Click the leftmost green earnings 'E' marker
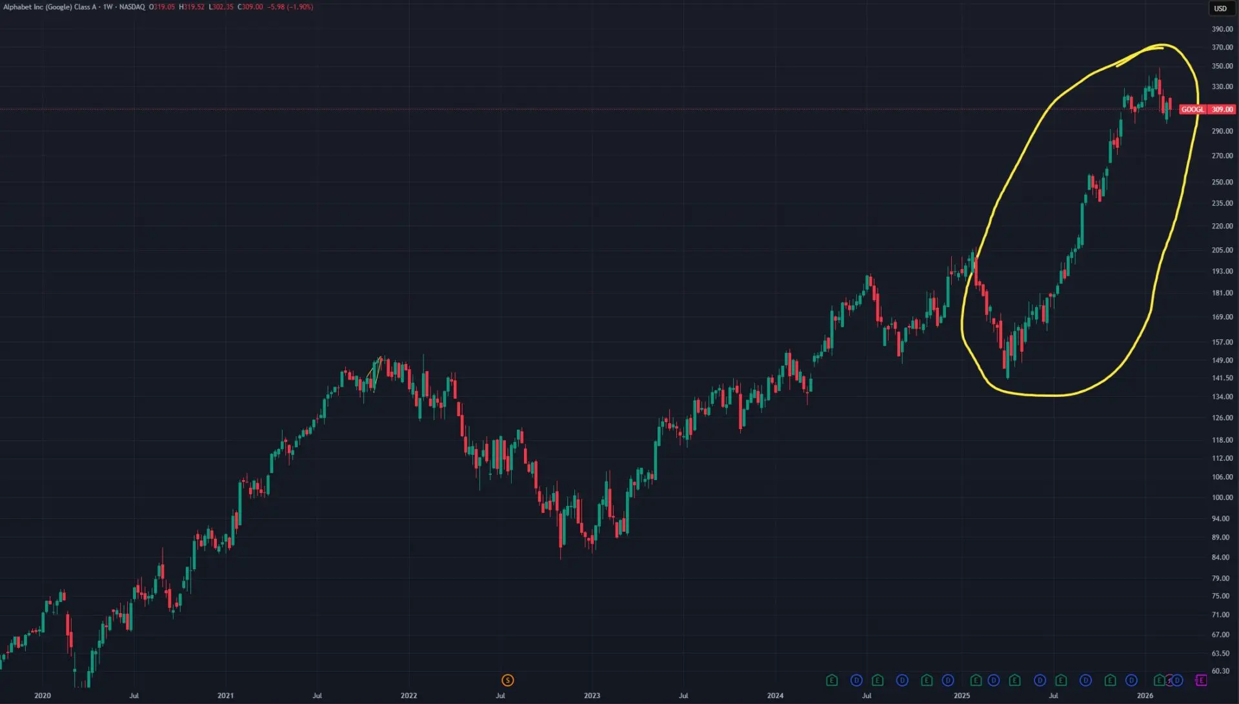This screenshot has height=704, width=1239. [x=832, y=680]
